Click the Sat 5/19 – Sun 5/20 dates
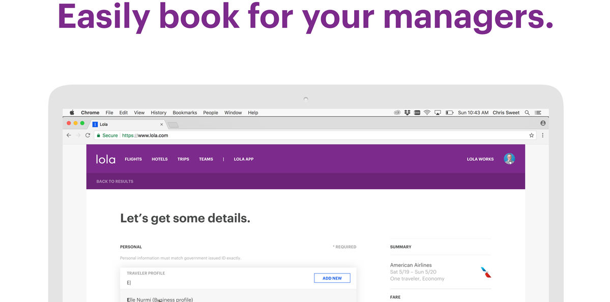Image resolution: width=610 pixels, height=302 pixels. 413,271
